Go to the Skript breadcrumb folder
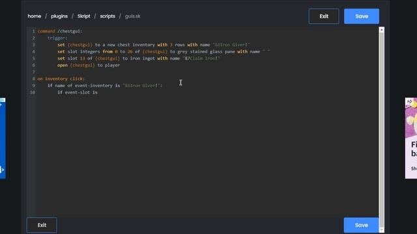Image resolution: width=417 pixels, height=234 pixels. coord(84,16)
